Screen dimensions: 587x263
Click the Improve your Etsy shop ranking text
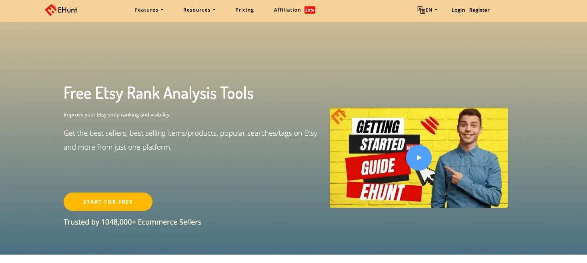(116, 115)
